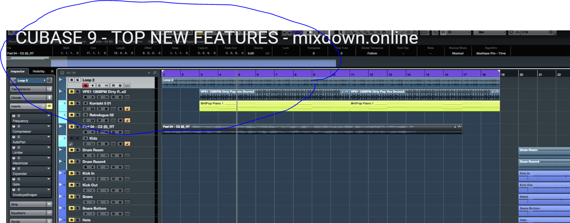Click the Global Transpose Follow value

372,53
